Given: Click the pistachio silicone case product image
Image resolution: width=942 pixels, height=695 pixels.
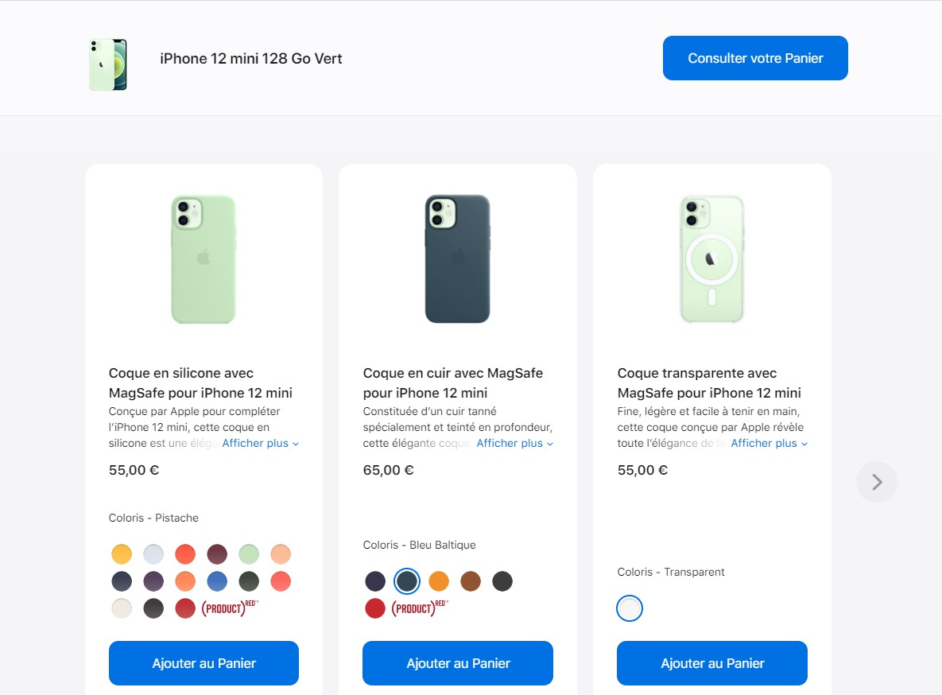Looking at the screenshot, I should pos(204,259).
